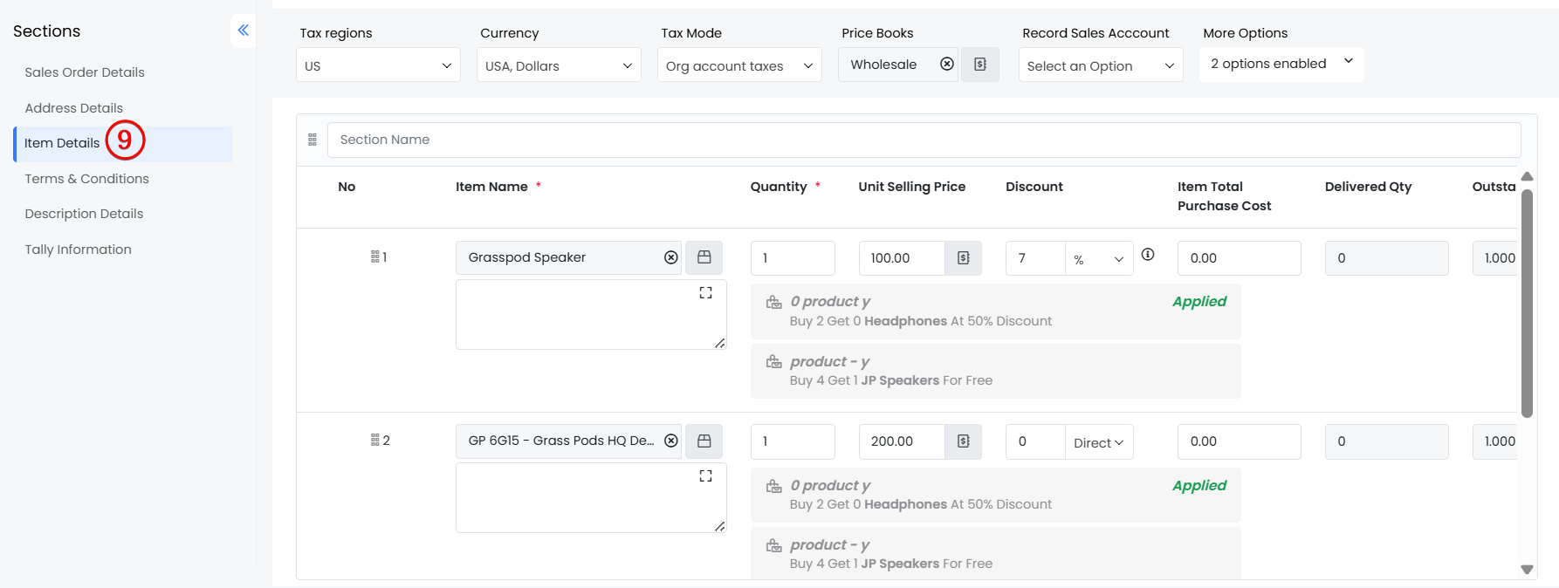Open the Tax regions dropdown showing US
This screenshot has height=588, width=1559.
coord(378,65)
